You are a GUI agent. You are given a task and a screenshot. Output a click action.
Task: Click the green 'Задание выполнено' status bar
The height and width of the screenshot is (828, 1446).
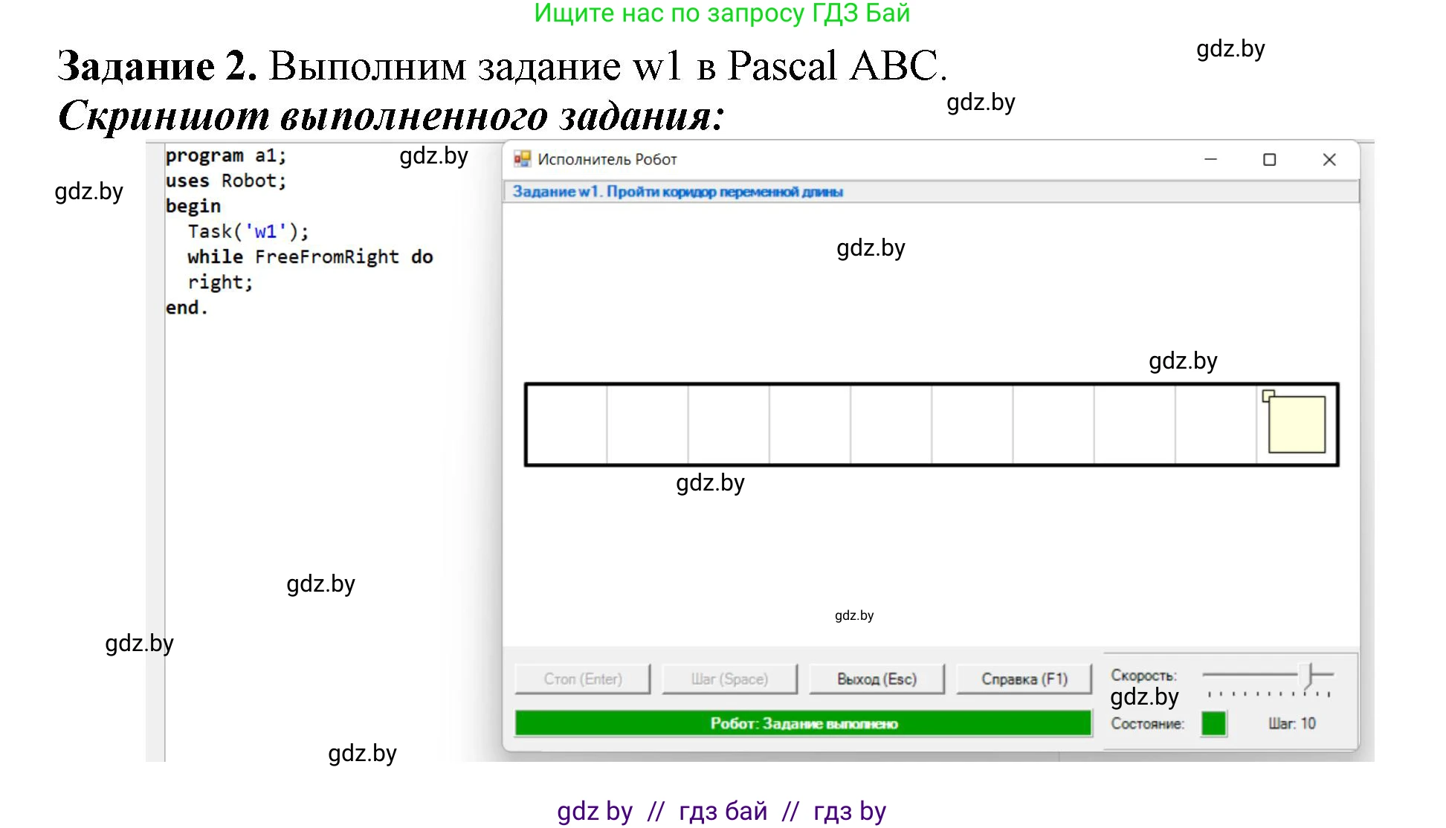point(803,723)
